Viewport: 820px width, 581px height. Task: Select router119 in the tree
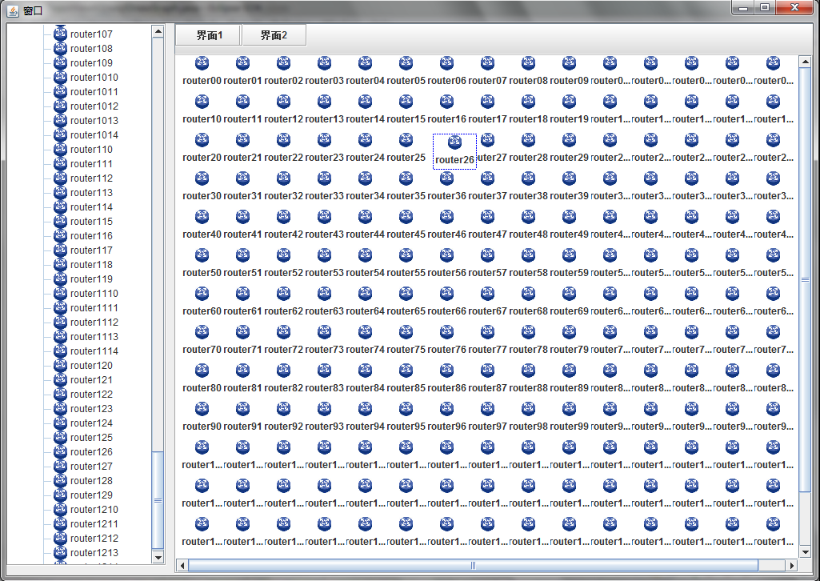pos(91,278)
